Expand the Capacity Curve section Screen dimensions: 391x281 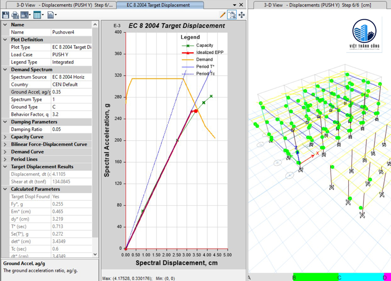click(x=5, y=137)
